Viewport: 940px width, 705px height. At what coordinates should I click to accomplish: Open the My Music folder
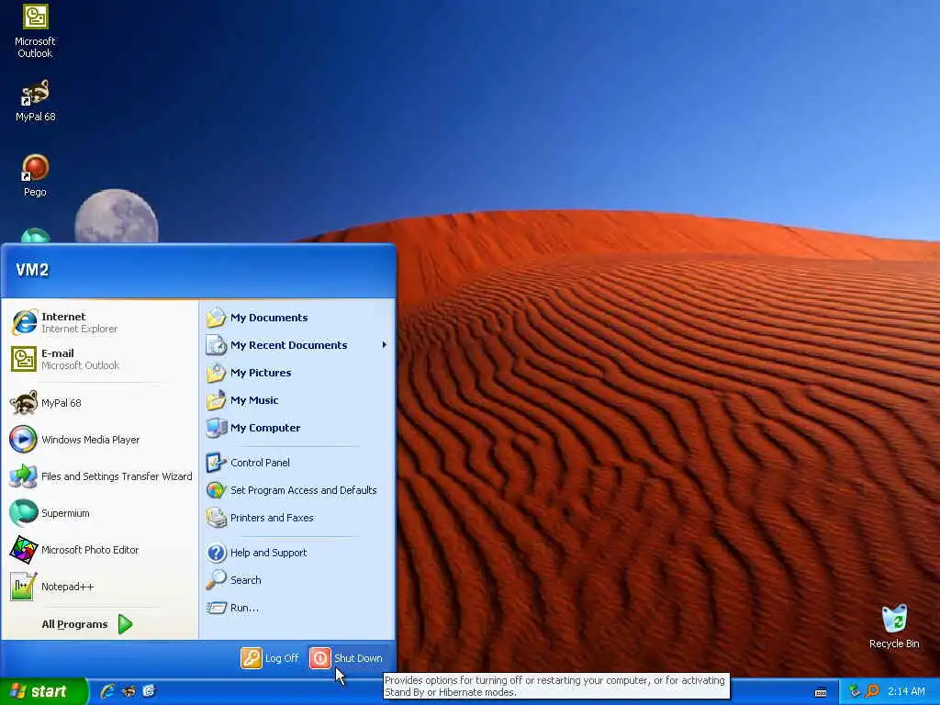[x=297, y=400]
